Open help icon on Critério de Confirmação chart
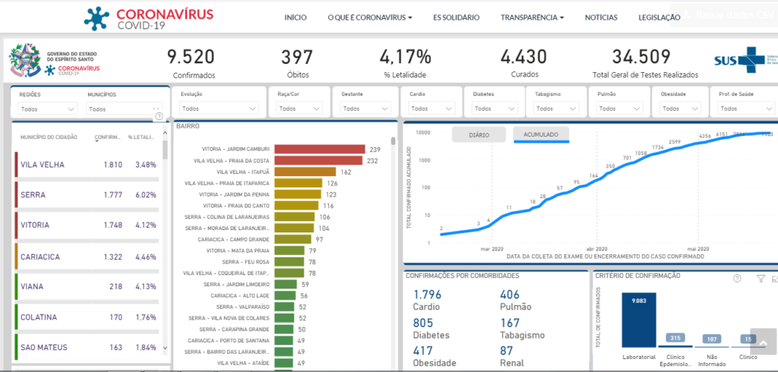778x372 pixels. (736, 279)
